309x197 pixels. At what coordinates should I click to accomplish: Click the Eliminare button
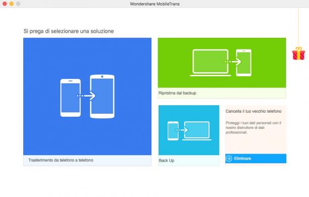pyautogui.click(x=256, y=159)
